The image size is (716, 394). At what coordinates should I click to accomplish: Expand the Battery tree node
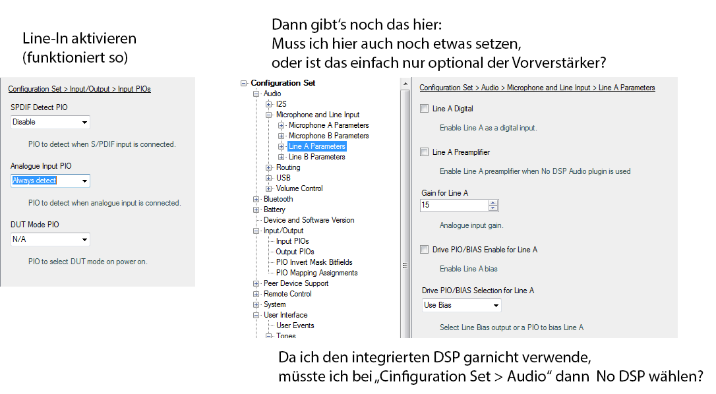click(x=256, y=210)
